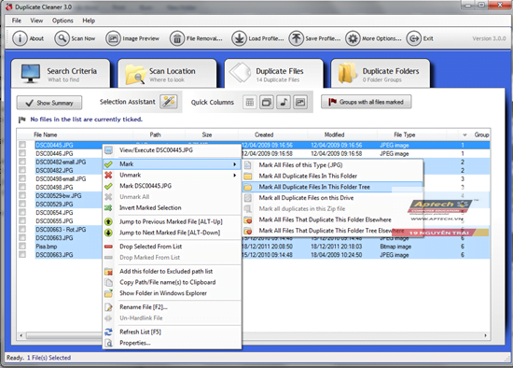The image size is (513, 368).
Task: Click Jump to Next Marked File down arrow icon
Action: pos(108,233)
